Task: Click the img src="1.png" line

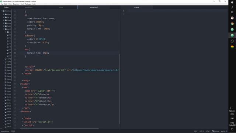Action: click(40, 91)
